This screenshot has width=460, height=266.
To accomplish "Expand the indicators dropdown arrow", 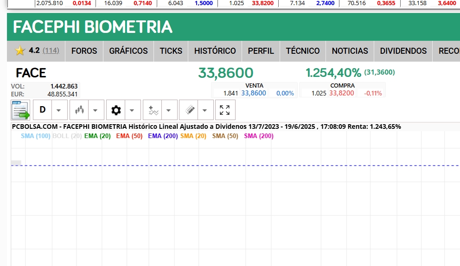I will [169, 110].
